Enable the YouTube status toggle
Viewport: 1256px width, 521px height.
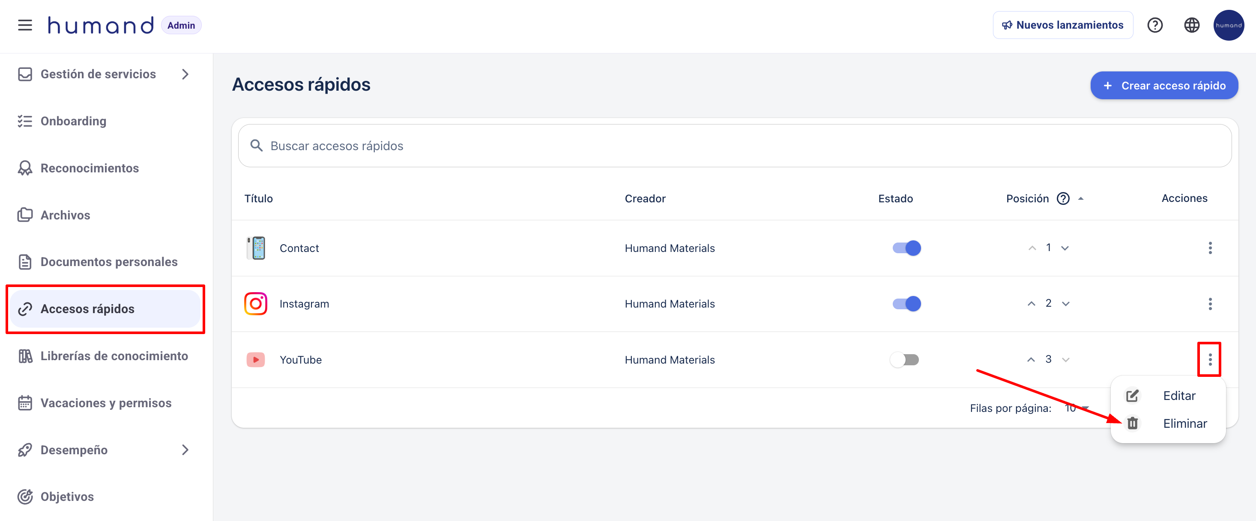coord(904,360)
